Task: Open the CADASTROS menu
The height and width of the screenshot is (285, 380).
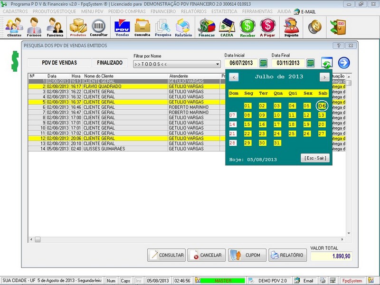Action: [x=15, y=11]
